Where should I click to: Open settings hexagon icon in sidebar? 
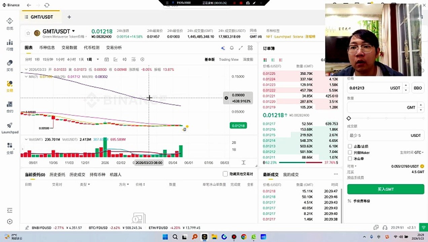(x=10, y=221)
